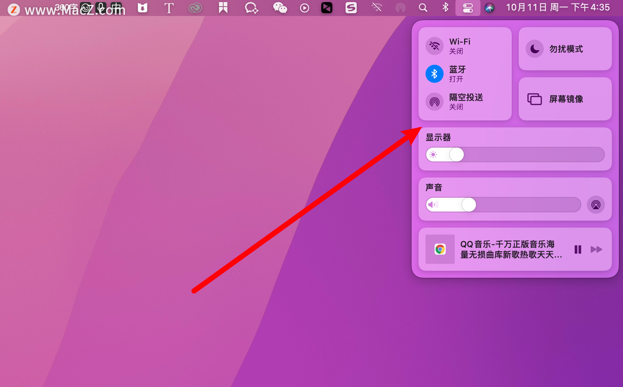623x387 pixels.
Task: Open Sogou input method S icon
Action: pyautogui.click(x=351, y=8)
